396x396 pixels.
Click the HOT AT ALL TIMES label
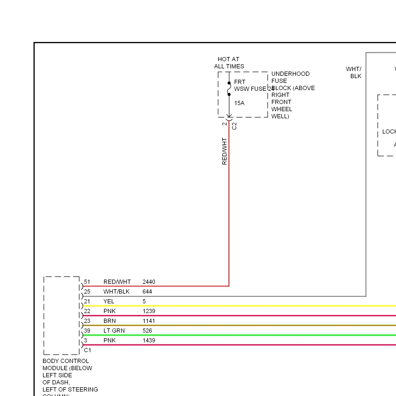(229, 63)
